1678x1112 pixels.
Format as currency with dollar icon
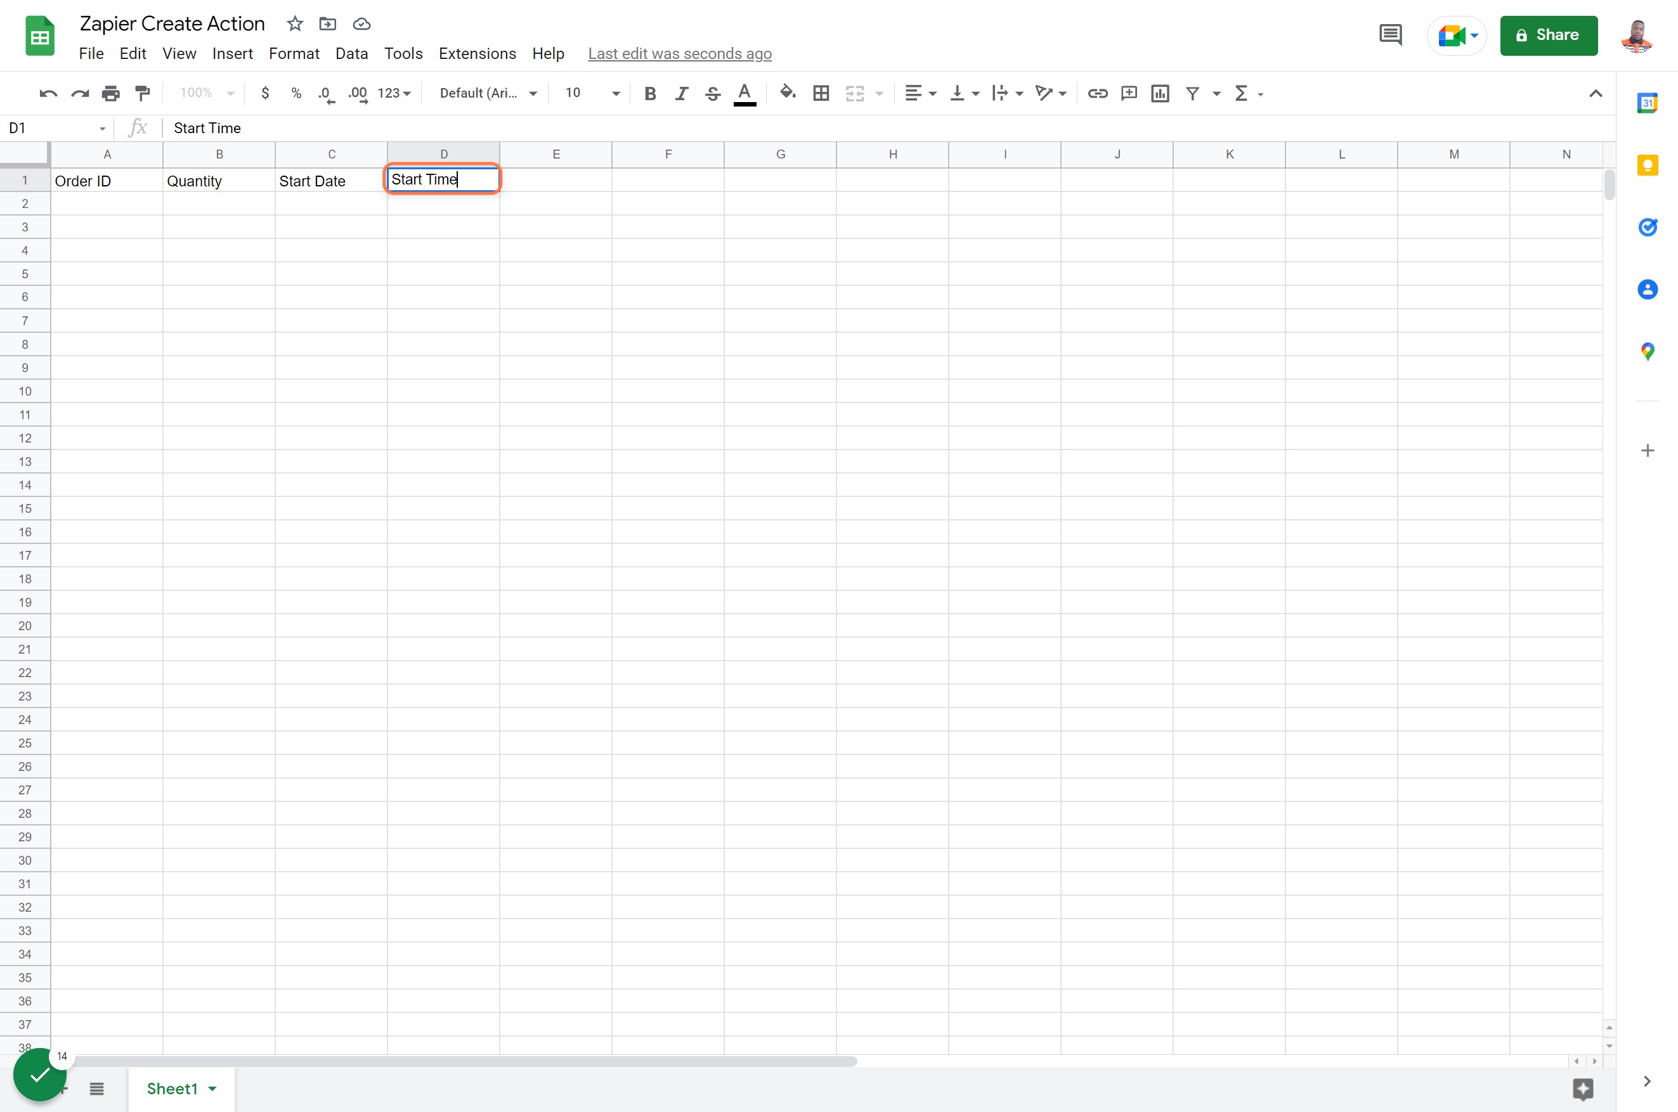265,93
